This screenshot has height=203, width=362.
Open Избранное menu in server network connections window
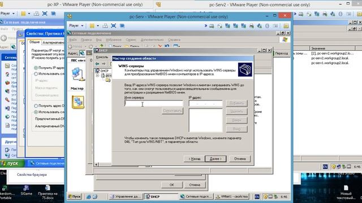114,39
